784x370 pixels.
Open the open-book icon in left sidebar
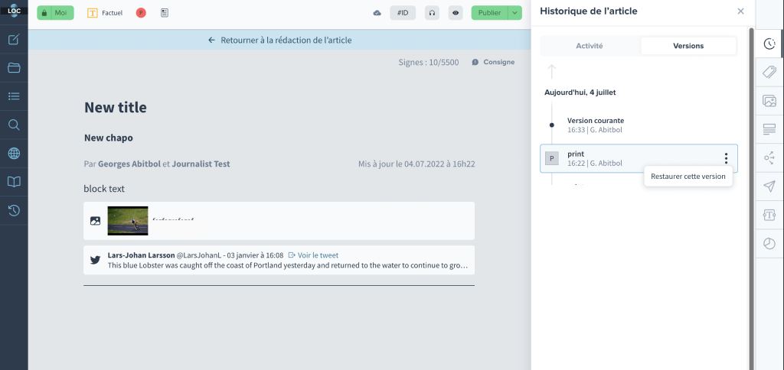14,182
